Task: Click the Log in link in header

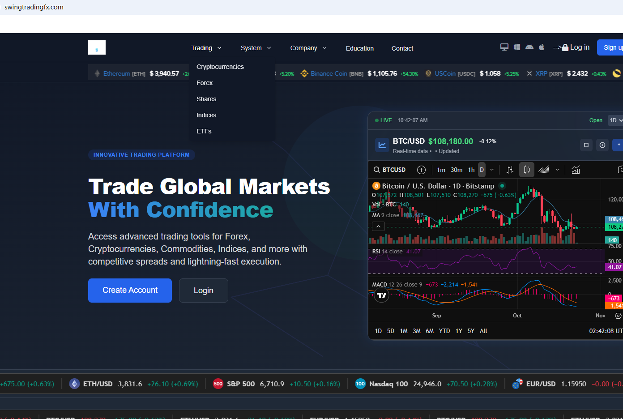Action: (576, 47)
